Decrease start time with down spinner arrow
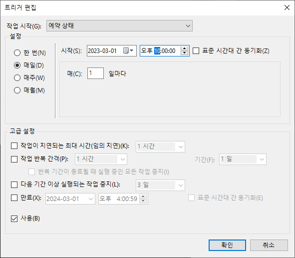The width and height of the screenshot is (295, 258). point(184,53)
